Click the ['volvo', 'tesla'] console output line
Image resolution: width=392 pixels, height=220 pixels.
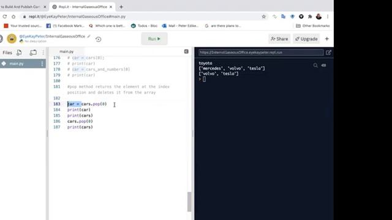pyautogui.click(x=219, y=73)
